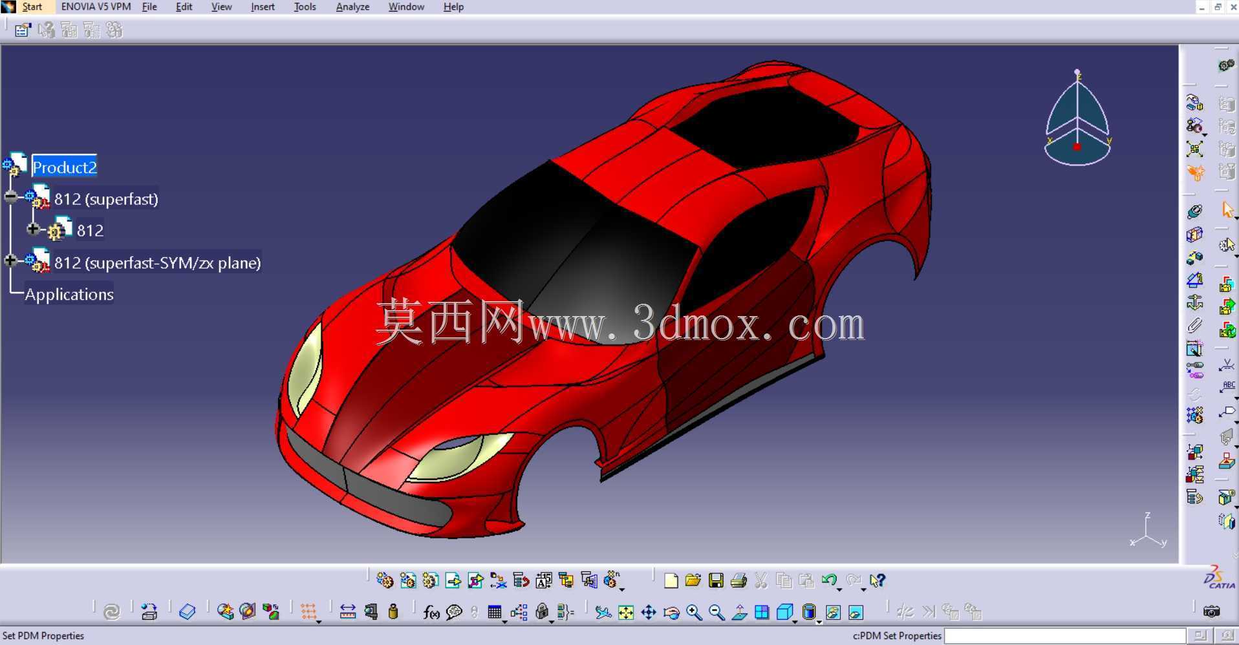This screenshot has height=645, width=1239.
Task: Open the Redo history dropdown arrow
Action: click(863, 589)
